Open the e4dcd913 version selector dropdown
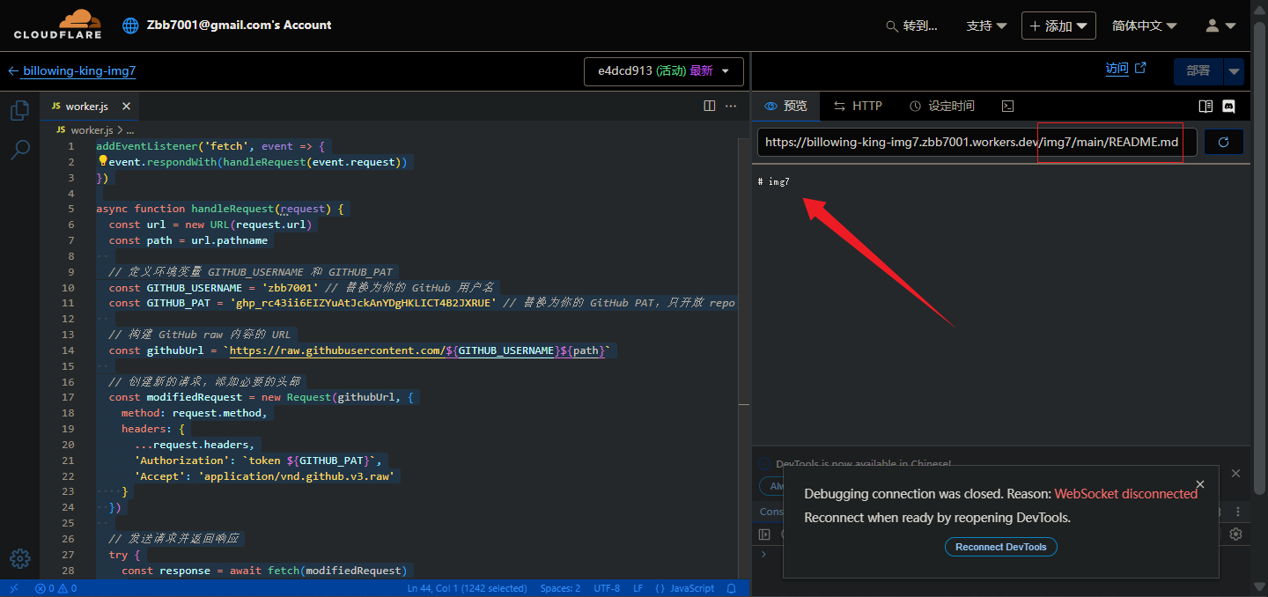The height and width of the screenshot is (597, 1268). click(664, 71)
